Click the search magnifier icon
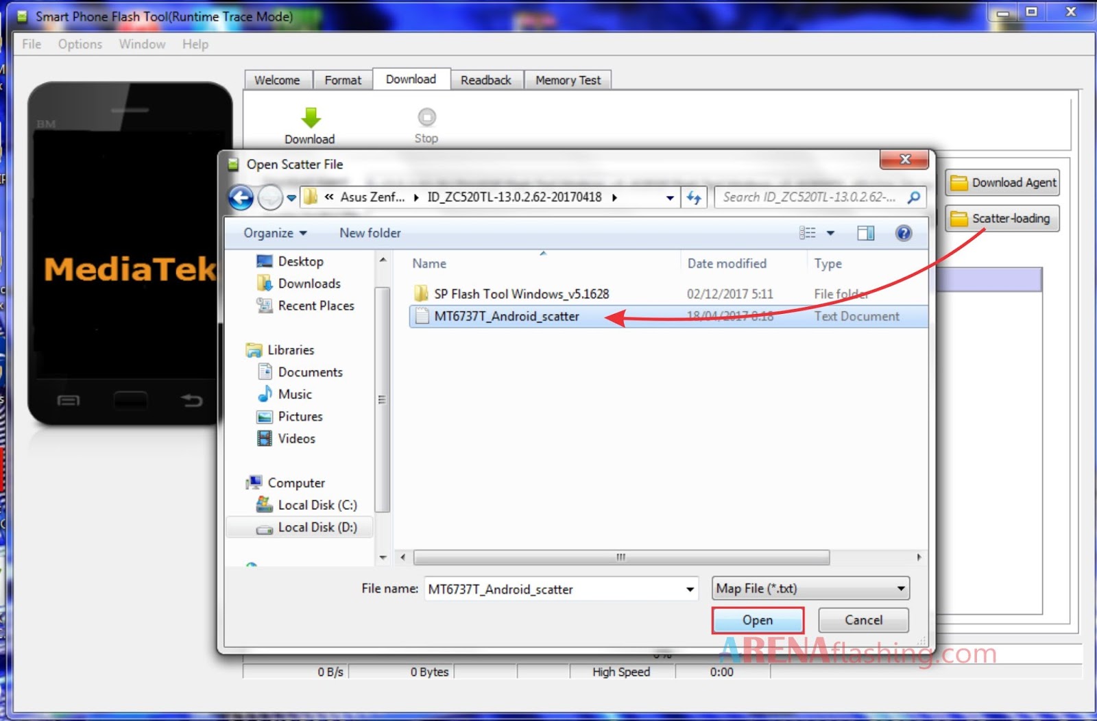This screenshot has height=721, width=1097. point(913,197)
